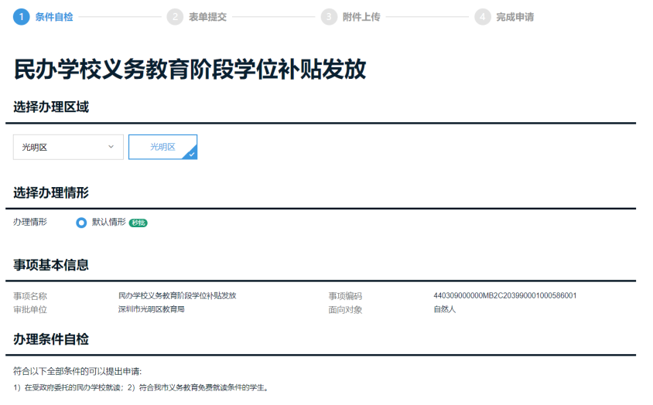Click the step 2 circle icon
Image resolution: width=653 pixels, height=405 pixels.
pos(175,17)
